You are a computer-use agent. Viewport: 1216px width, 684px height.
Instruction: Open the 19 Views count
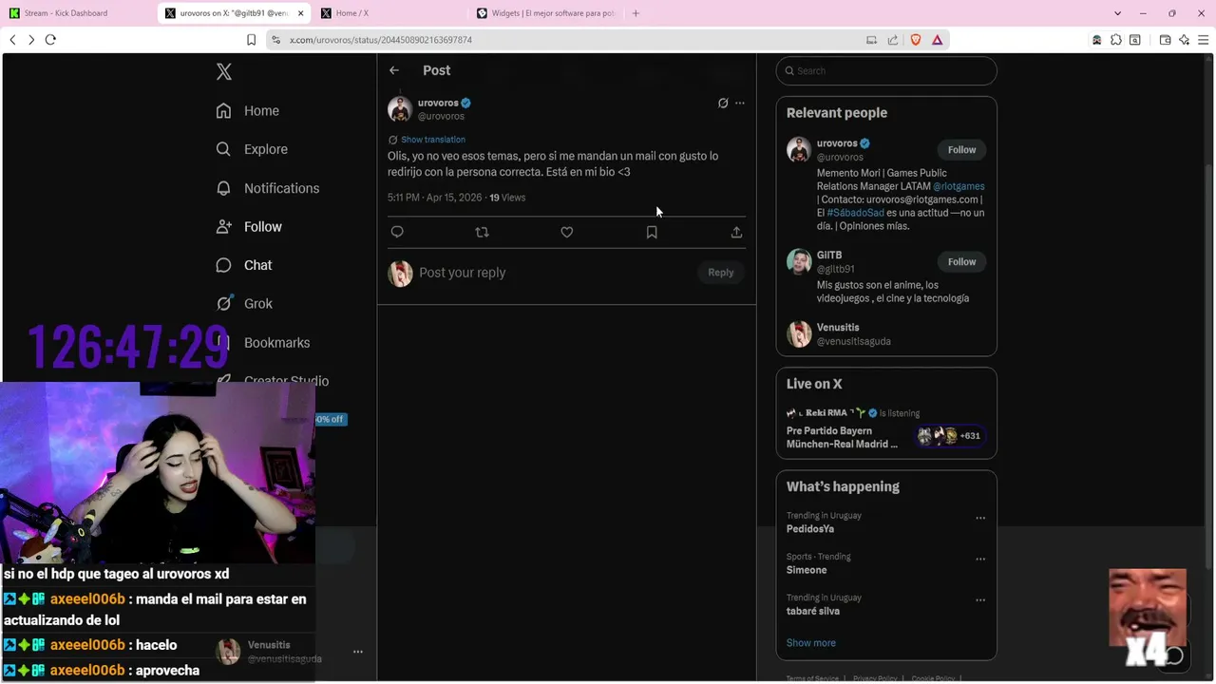tap(507, 198)
